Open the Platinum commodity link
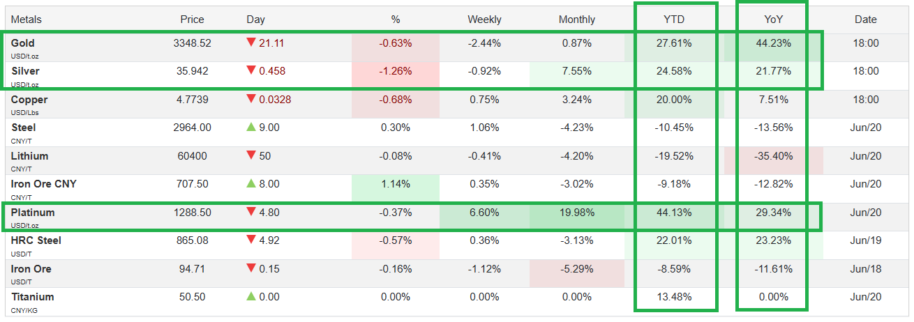Image resolution: width=914 pixels, height=322 pixels. click(x=33, y=213)
